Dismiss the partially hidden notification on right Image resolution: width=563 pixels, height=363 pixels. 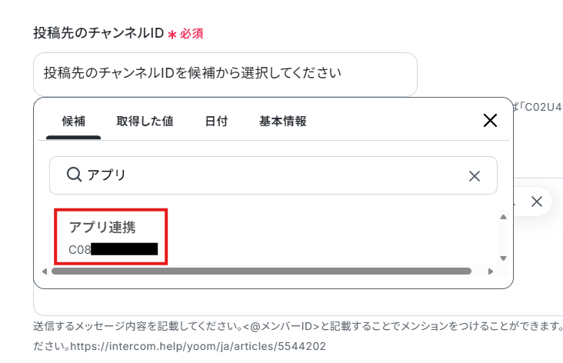pos(537,201)
